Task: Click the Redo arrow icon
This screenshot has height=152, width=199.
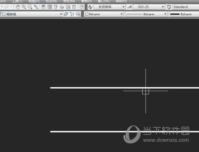Action: click(x=7, y=7)
